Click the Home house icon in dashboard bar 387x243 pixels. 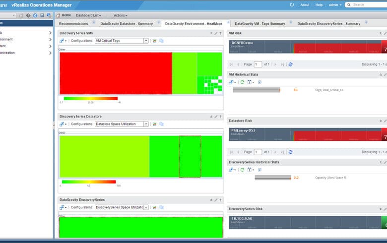(58, 15)
